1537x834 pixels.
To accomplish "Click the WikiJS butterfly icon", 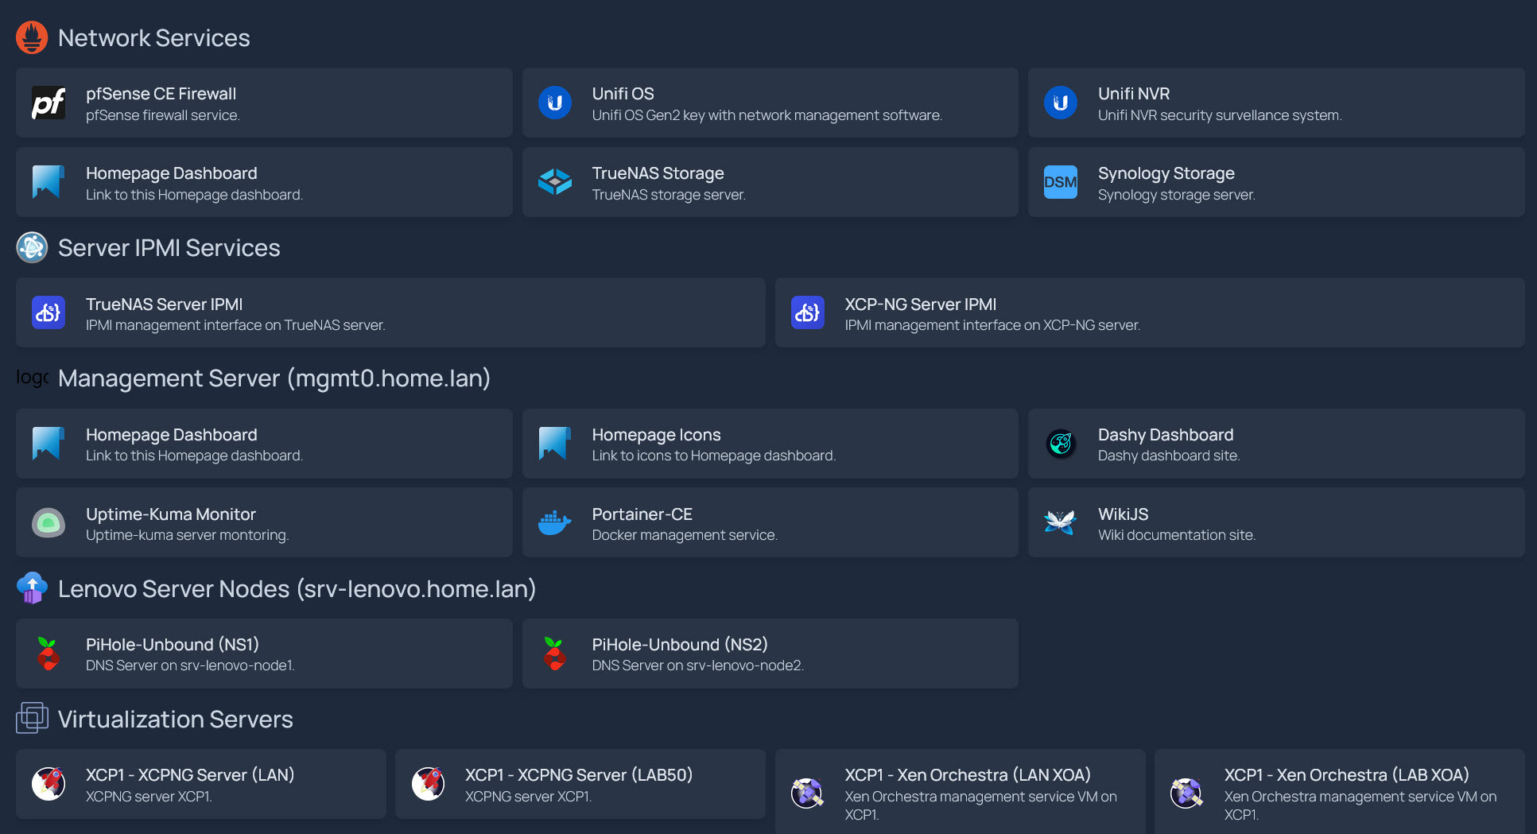I will [x=1060, y=523].
